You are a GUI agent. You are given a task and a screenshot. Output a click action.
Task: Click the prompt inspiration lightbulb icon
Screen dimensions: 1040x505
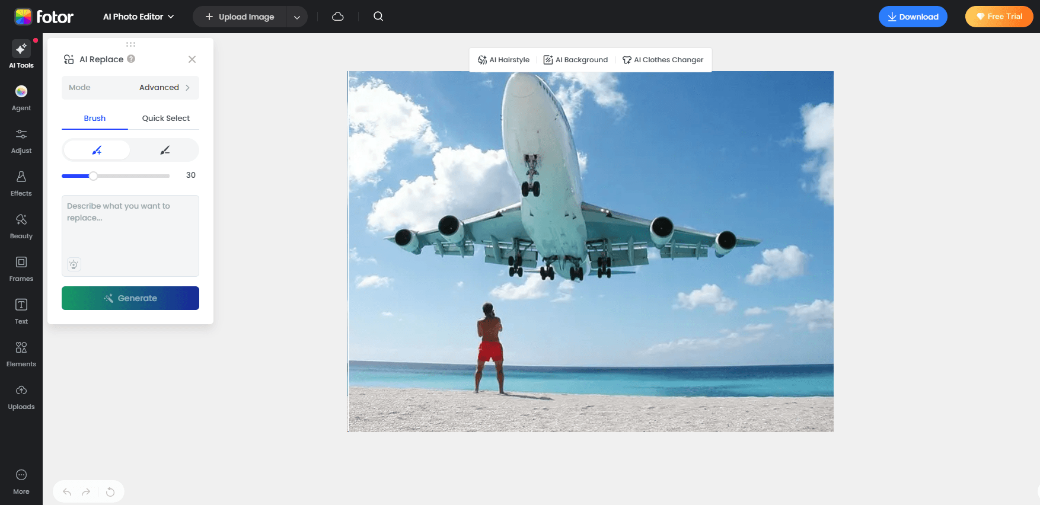tap(74, 265)
